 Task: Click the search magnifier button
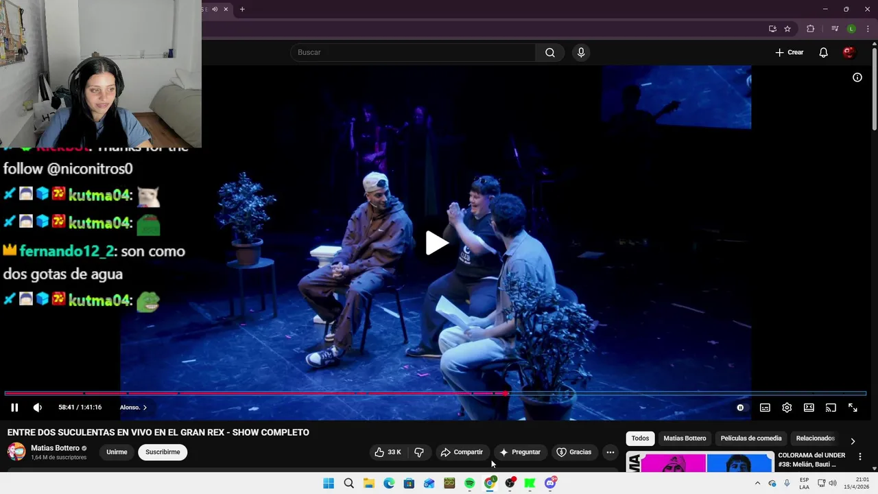coord(550,53)
